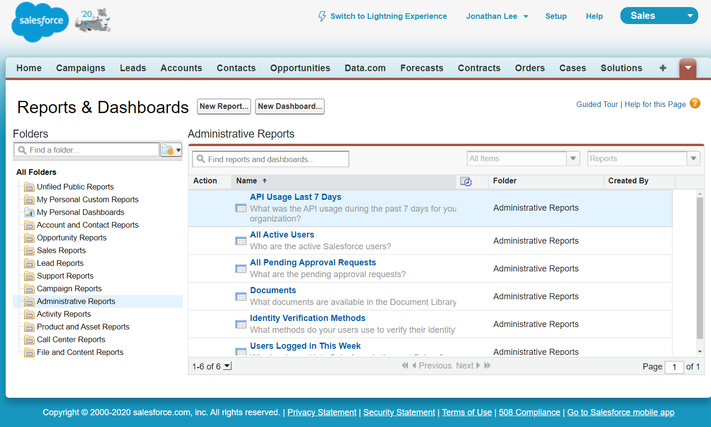Click the Campaign Reports folder icon

(29, 289)
